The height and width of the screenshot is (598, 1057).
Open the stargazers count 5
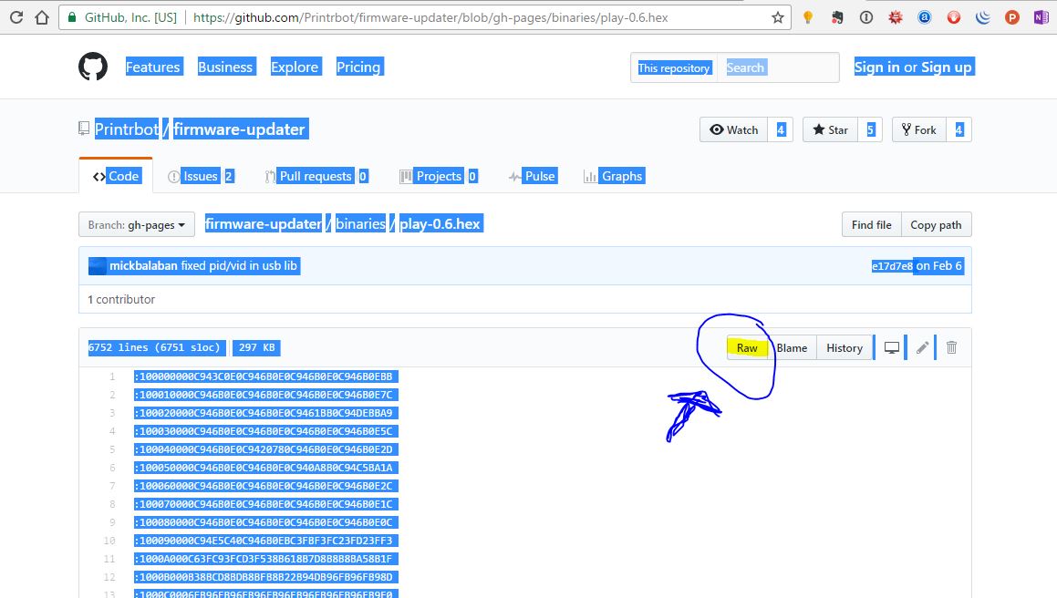[x=870, y=129]
